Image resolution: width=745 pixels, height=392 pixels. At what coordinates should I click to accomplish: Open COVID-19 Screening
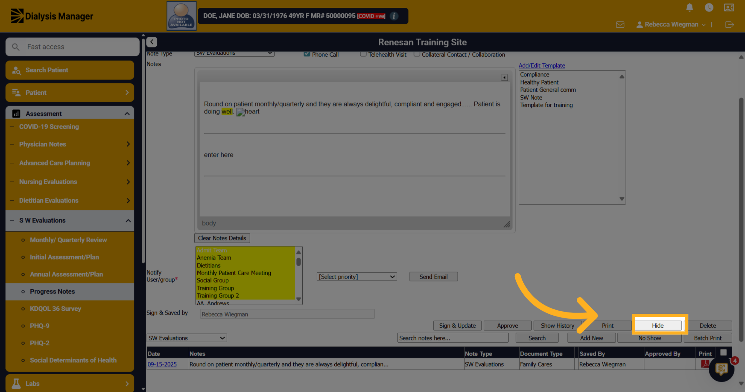49,127
